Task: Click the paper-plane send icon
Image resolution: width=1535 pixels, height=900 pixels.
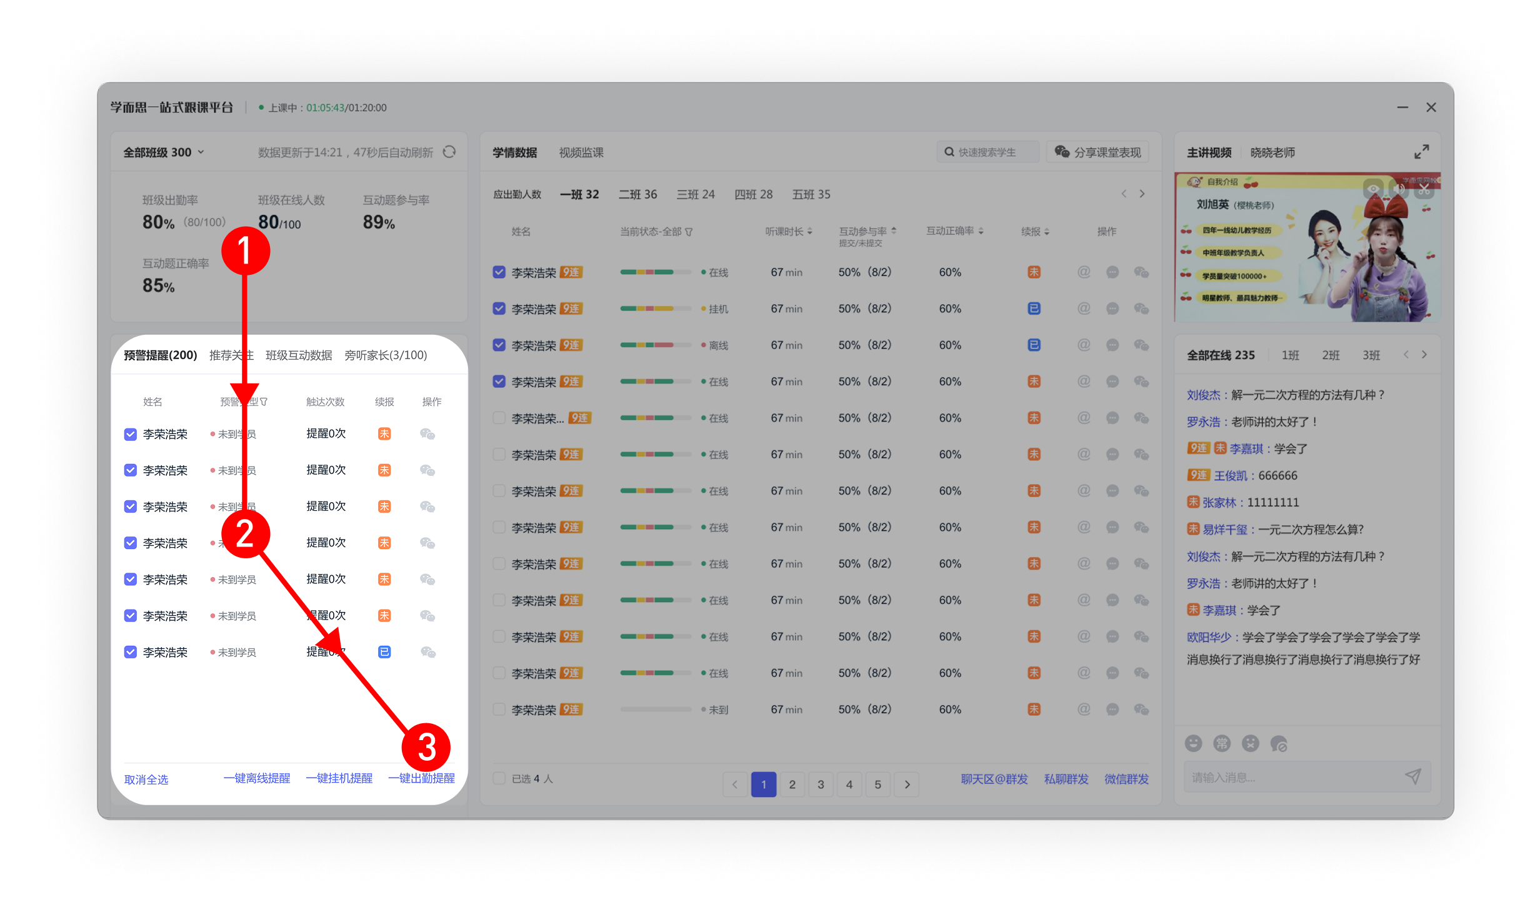Action: click(x=1413, y=776)
